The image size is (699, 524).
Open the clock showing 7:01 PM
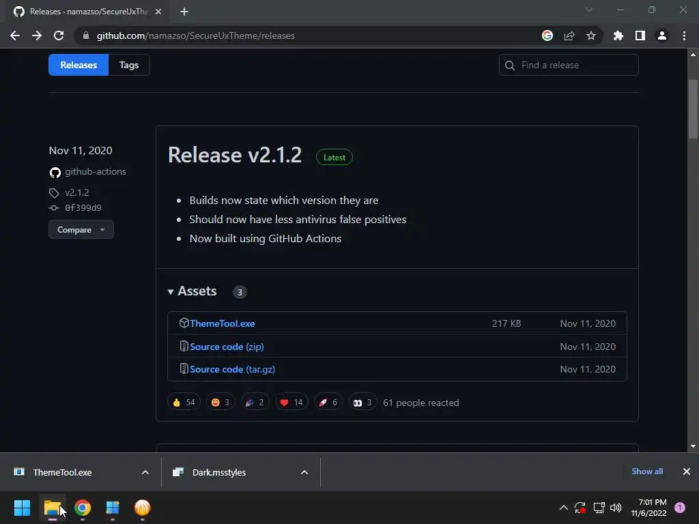(x=648, y=508)
